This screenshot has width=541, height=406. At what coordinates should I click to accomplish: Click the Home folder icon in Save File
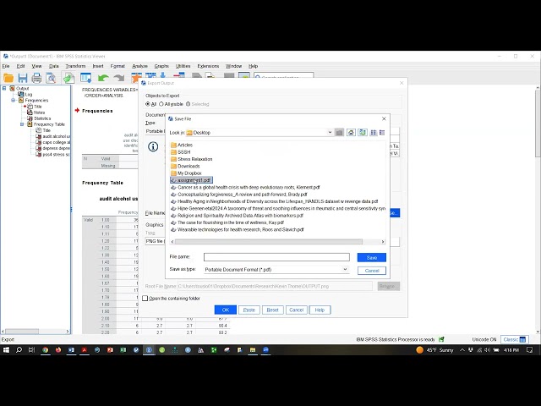click(351, 133)
